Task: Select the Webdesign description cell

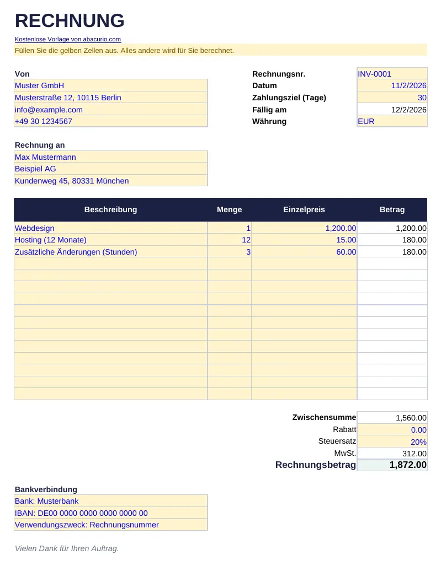Action: pos(110,228)
